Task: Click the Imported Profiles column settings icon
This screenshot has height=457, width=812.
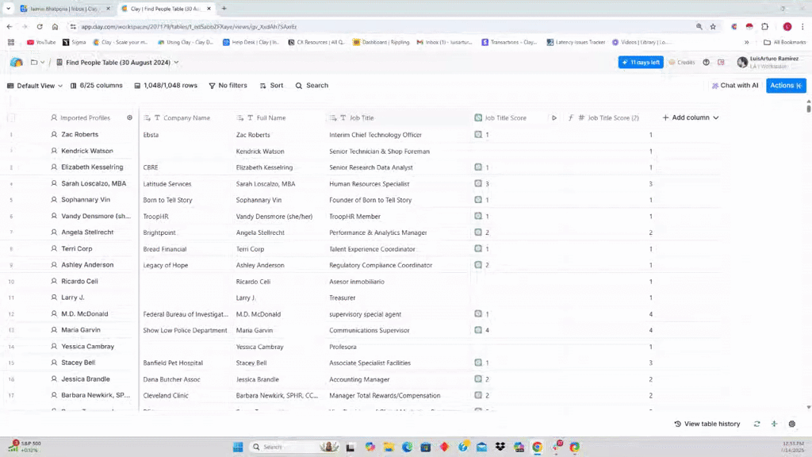Action: pos(130,117)
